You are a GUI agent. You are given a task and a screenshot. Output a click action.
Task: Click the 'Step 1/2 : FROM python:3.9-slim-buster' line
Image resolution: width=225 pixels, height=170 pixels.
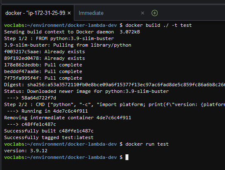(59, 38)
